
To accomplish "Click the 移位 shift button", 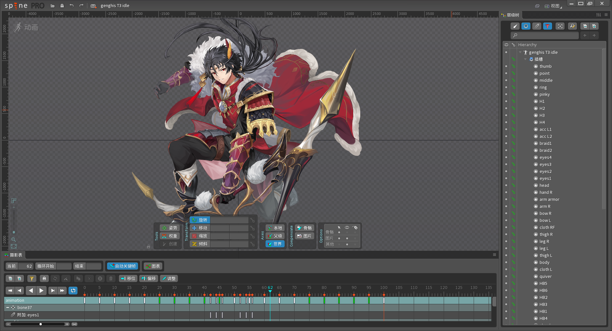I will coord(128,278).
